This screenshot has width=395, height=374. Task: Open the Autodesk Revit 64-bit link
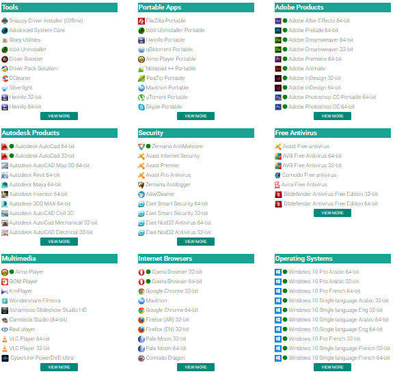(35, 175)
